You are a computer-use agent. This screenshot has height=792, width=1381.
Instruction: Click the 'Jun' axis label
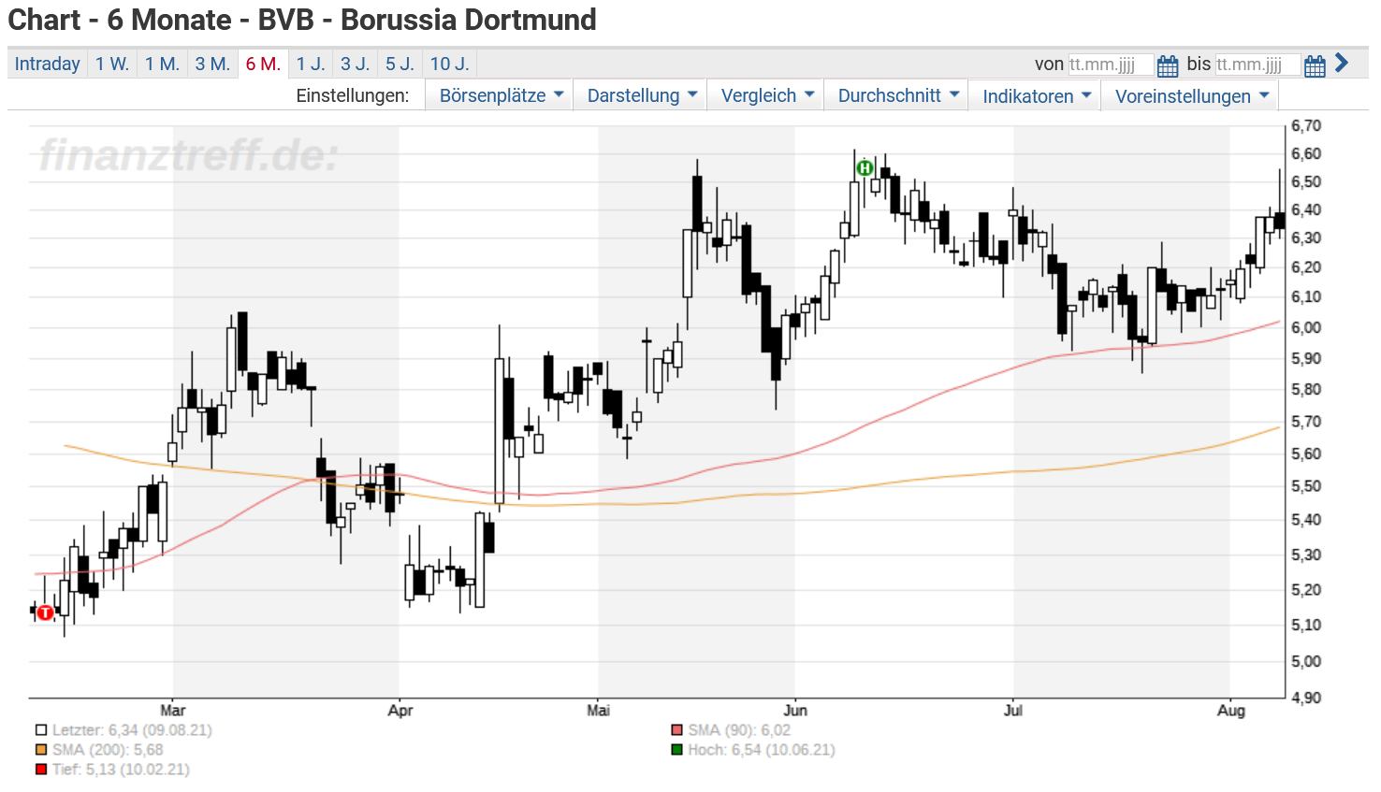pyautogui.click(x=795, y=711)
